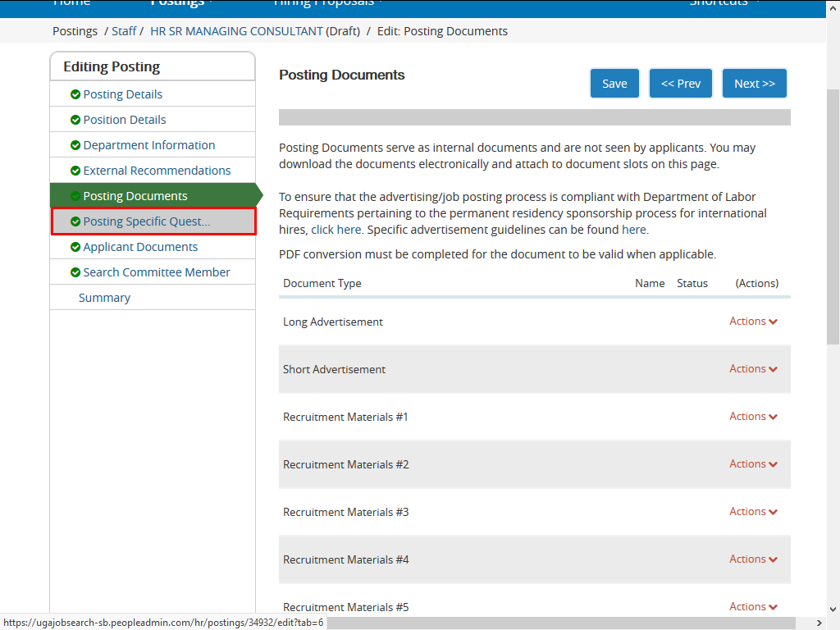Click green checkmark icon beside Posting Details
The width and height of the screenshot is (840, 630).
click(x=75, y=94)
